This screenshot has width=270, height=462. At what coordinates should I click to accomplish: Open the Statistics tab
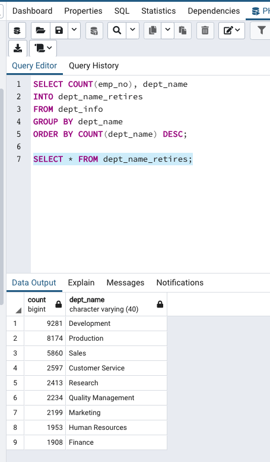pyautogui.click(x=158, y=11)
